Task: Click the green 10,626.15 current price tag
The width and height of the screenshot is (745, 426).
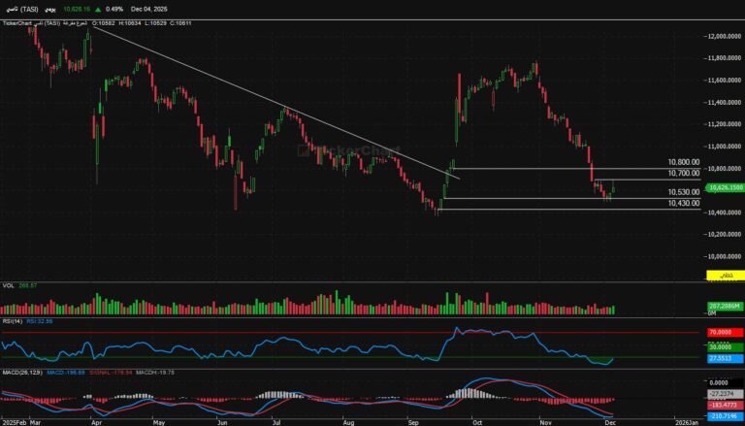Action: [x=724, y=186]
